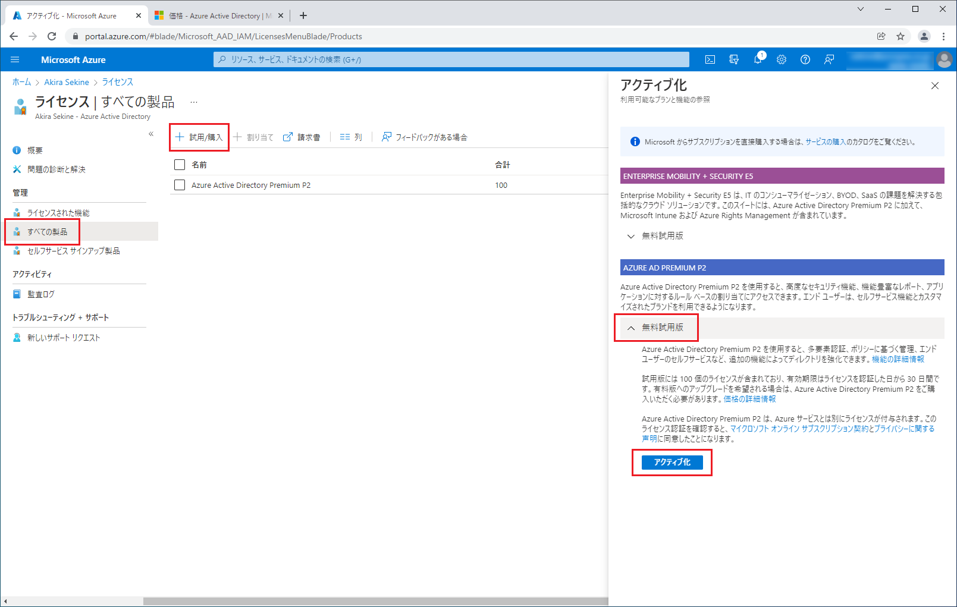Open the 機能の詳細情報 link

[x=898, y=359]
